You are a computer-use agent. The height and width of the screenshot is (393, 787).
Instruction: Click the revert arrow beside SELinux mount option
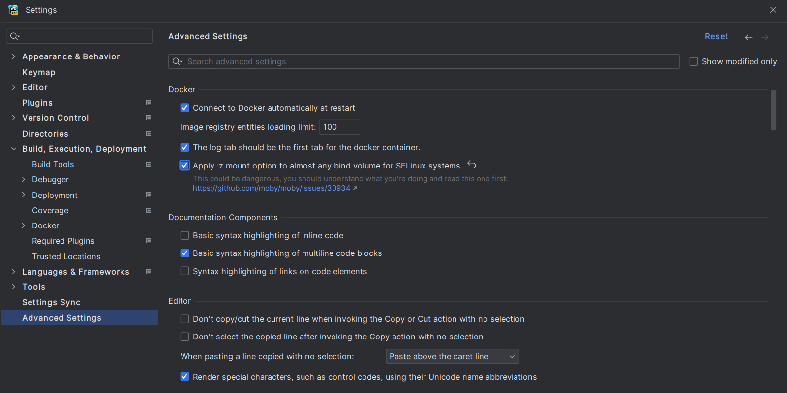pos(472,165)
